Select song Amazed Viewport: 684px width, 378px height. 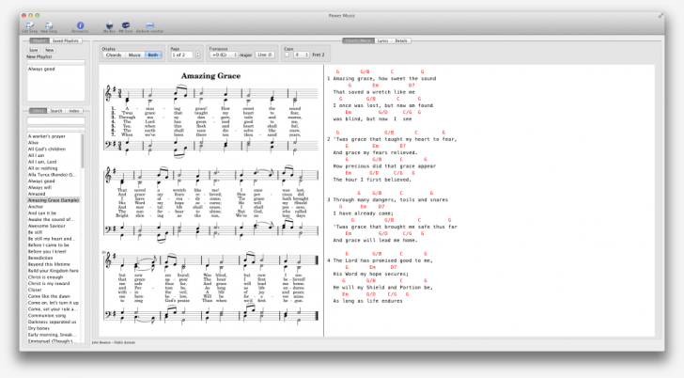click(x=37, y=194)
